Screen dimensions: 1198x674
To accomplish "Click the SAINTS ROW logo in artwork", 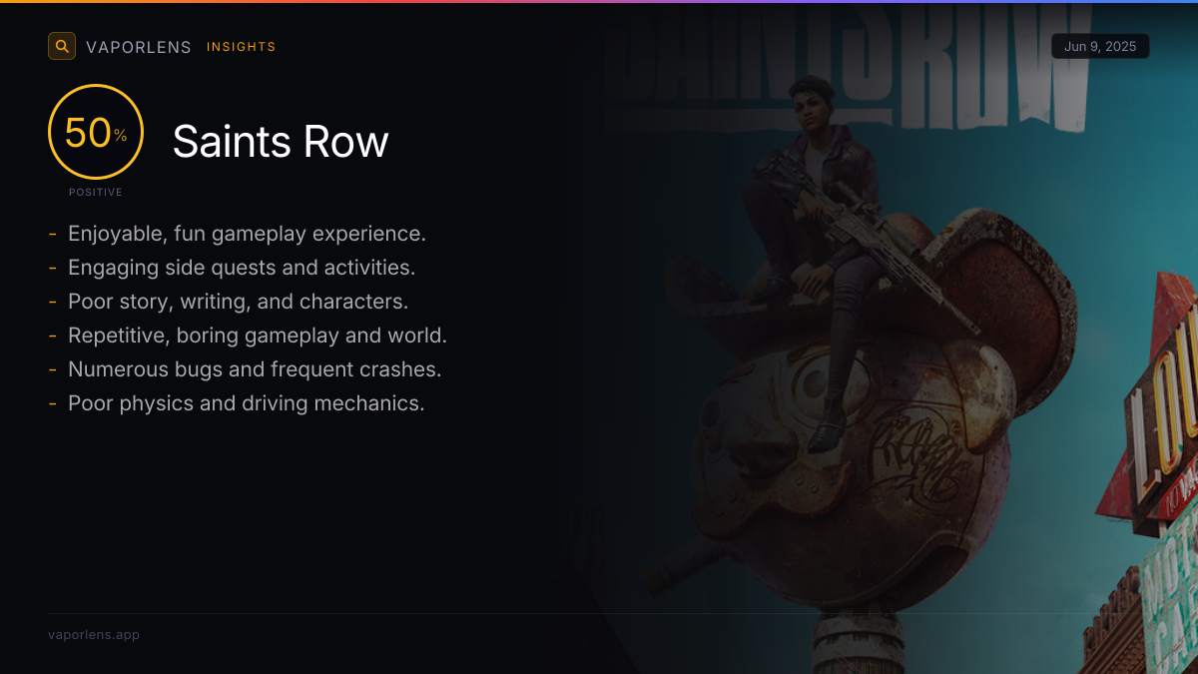I will 847,65.
